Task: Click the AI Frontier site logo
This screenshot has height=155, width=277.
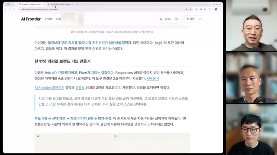Action: pos(31,19)
